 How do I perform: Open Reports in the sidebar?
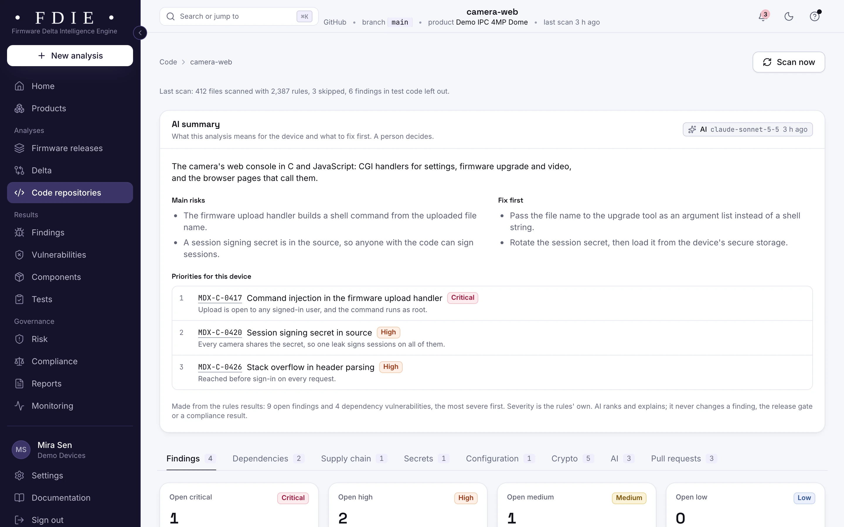(x=70, y=384)
